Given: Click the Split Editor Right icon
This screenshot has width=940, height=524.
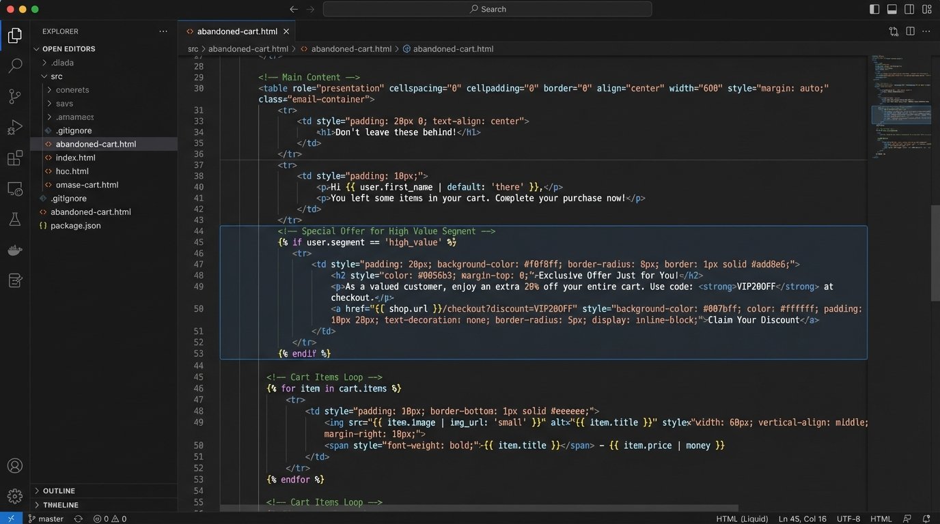Looking at the screenshot, I should [910, 31].
